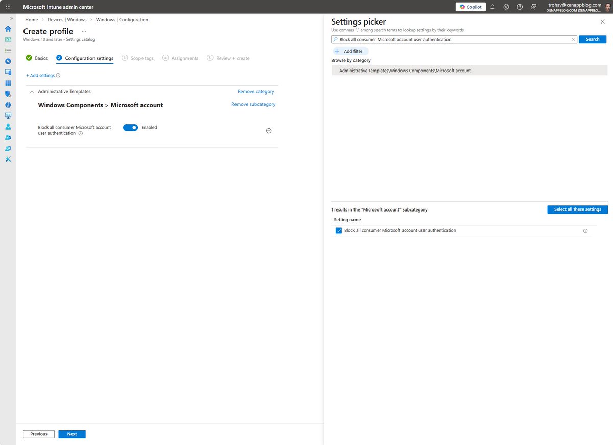Open Dashboard from the sidebar

(8, 39)
